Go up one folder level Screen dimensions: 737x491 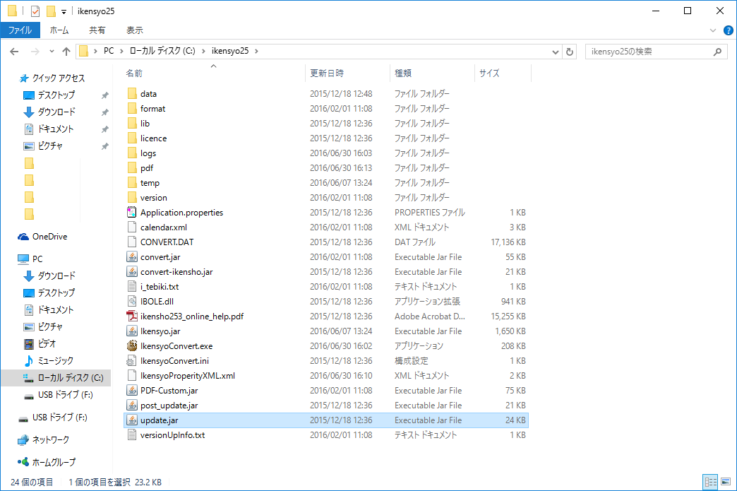click(66, 51)
